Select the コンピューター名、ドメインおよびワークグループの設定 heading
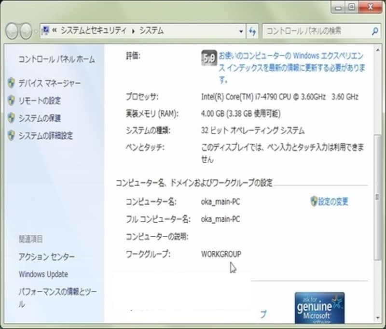Viewport: 386px width, 329px height. coord(194,183)
